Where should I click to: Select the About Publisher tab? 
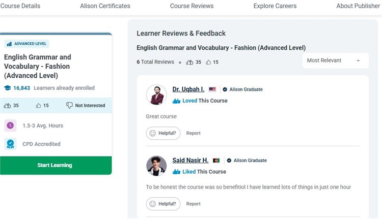(358, 6)
